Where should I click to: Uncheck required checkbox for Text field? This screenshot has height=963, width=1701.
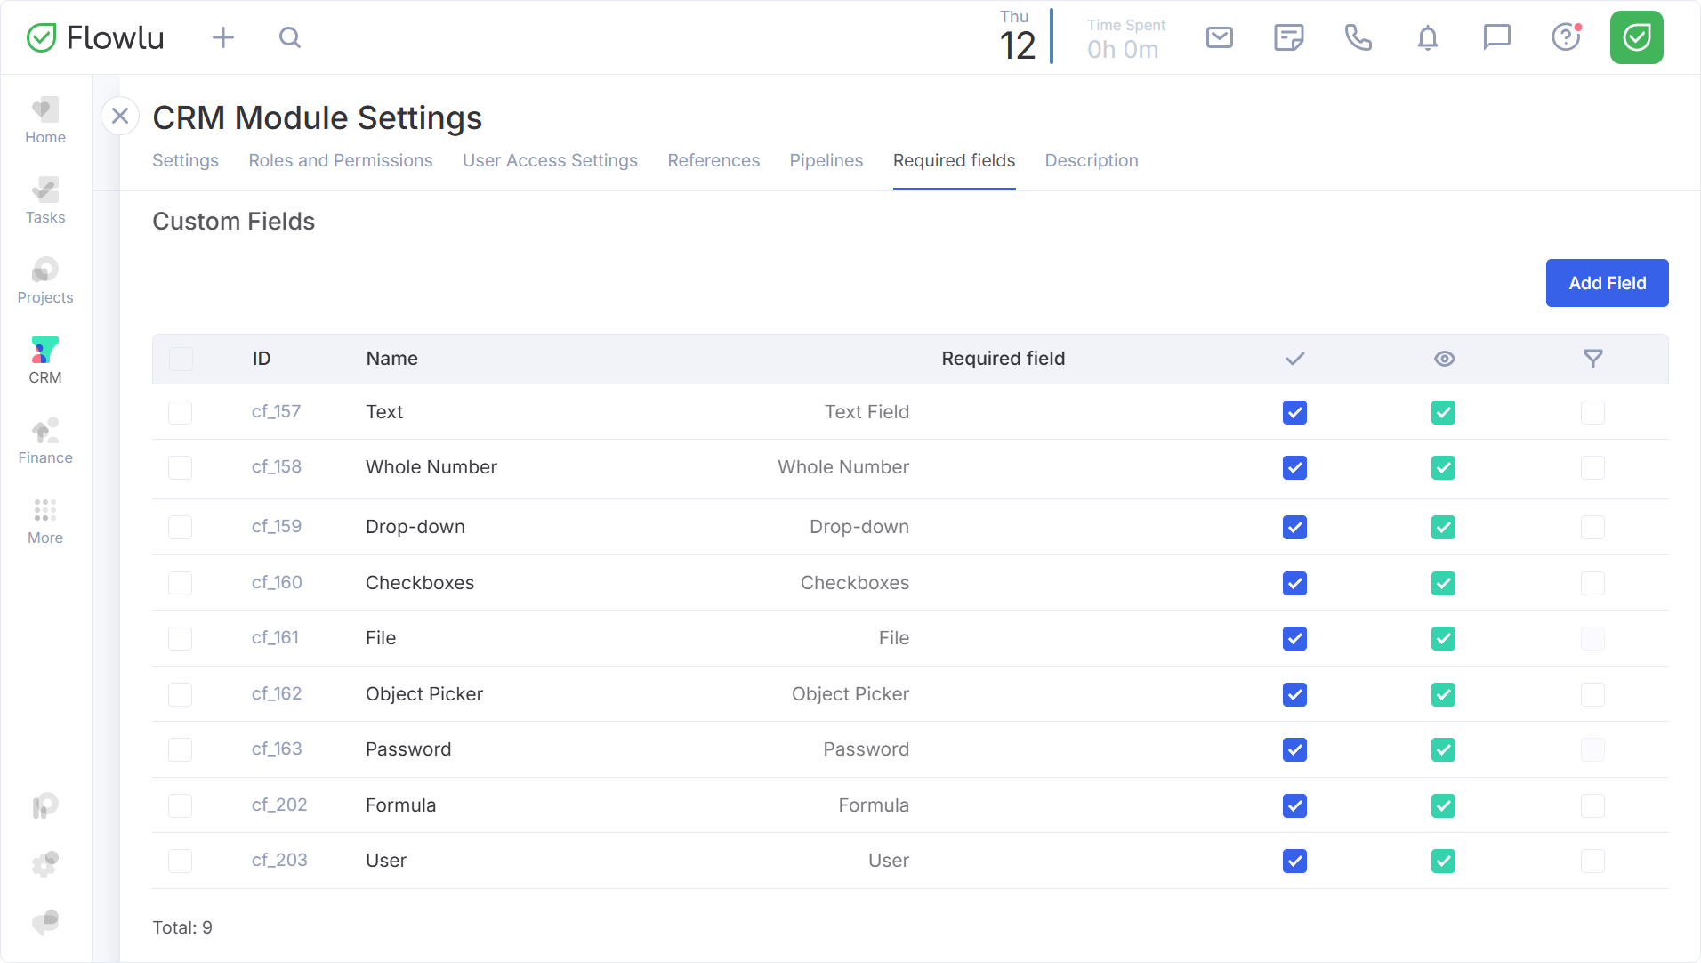point(1294,412)
